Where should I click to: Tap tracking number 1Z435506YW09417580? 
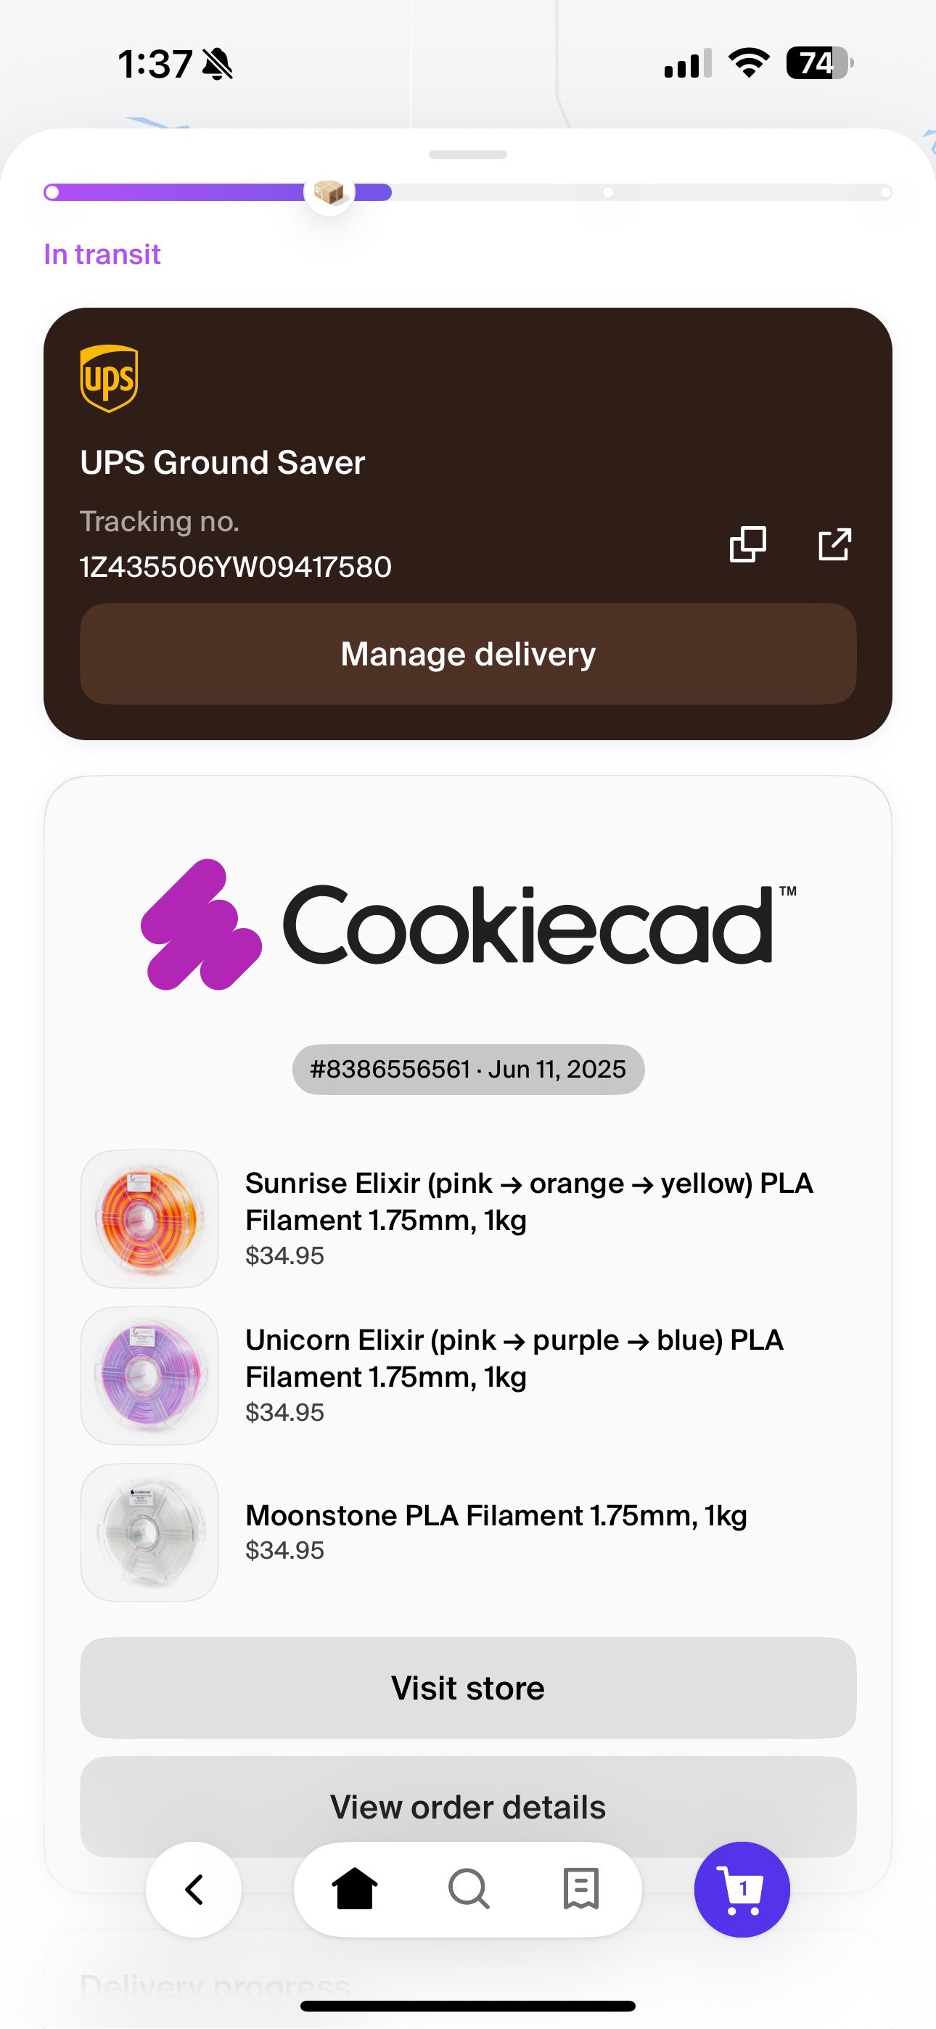[x=236, y=566]
